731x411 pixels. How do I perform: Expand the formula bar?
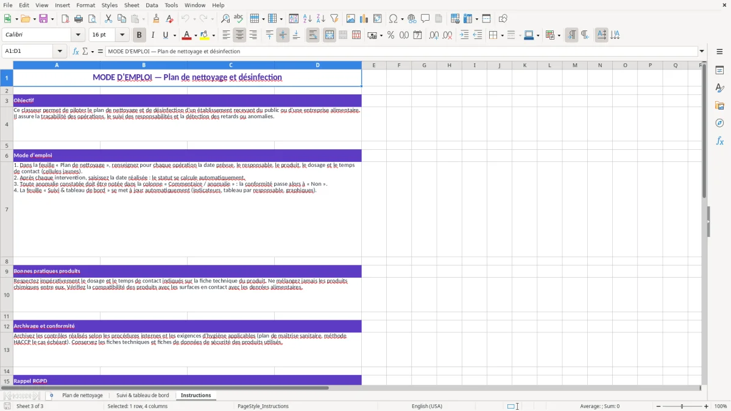702,51
